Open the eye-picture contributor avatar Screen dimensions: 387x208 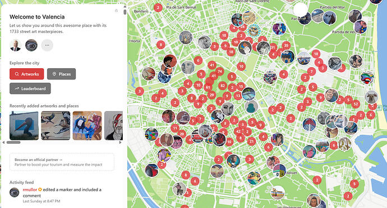[x=31, y=45]
